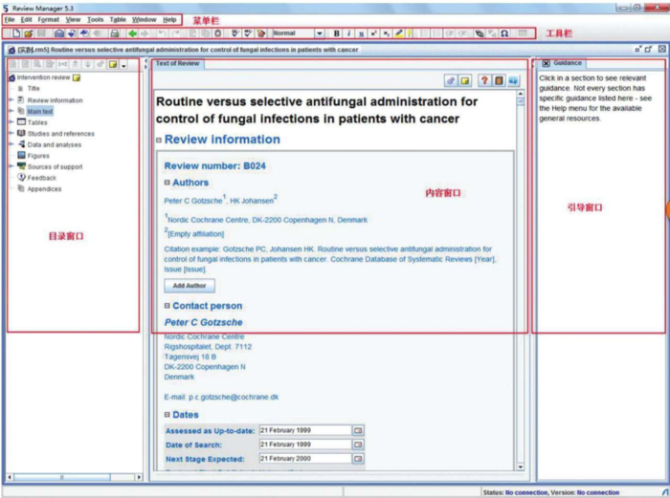The image size is (670, 498).
Task: Apply superscript formatting icon
Action: tap(373, 33)
